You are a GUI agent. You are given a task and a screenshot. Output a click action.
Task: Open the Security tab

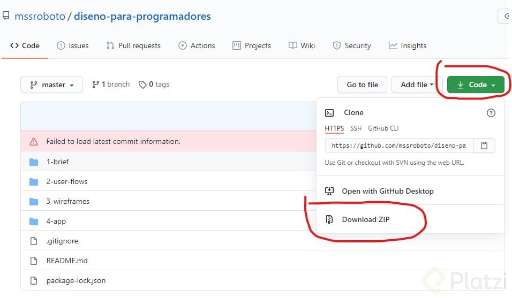pyautogui.click(x=352, y=45)
